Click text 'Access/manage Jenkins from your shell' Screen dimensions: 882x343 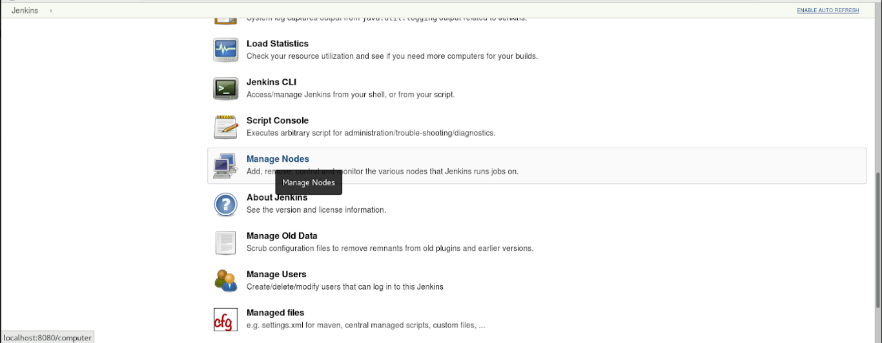(x=351, y=95)
